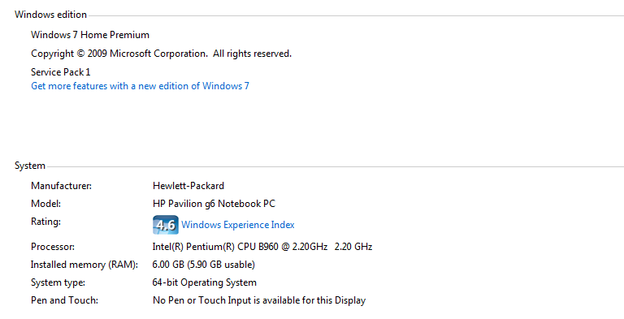Click the Processor label
The image size is (624, 319).
pos(53,247)
